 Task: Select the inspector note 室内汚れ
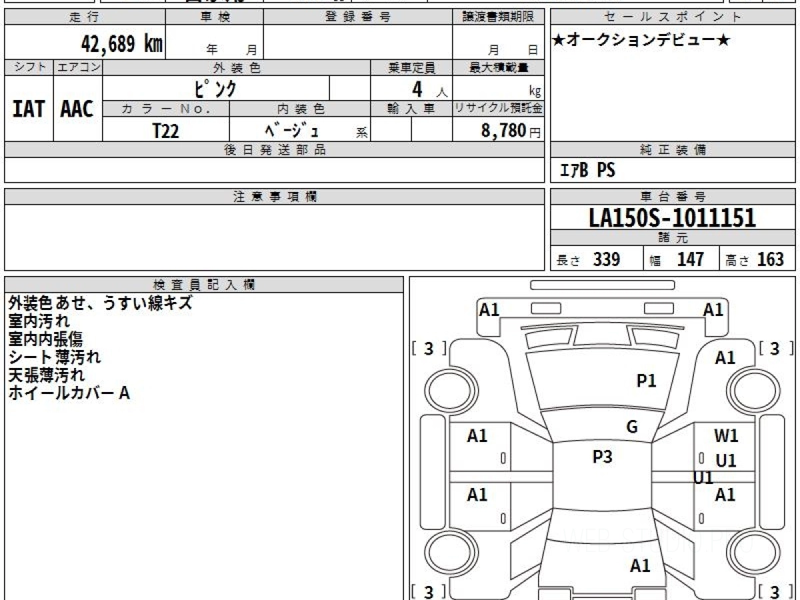(x=39, y=321)
